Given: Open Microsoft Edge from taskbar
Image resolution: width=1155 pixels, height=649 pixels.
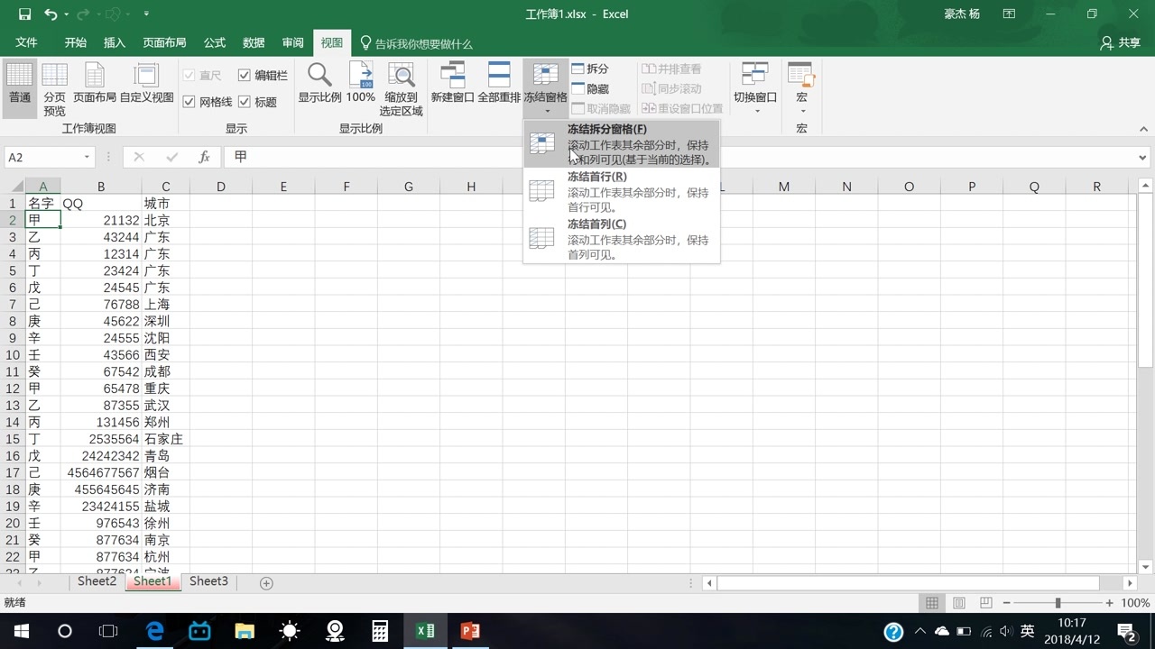Looking at the screenshot, I should tap(154, 631).
